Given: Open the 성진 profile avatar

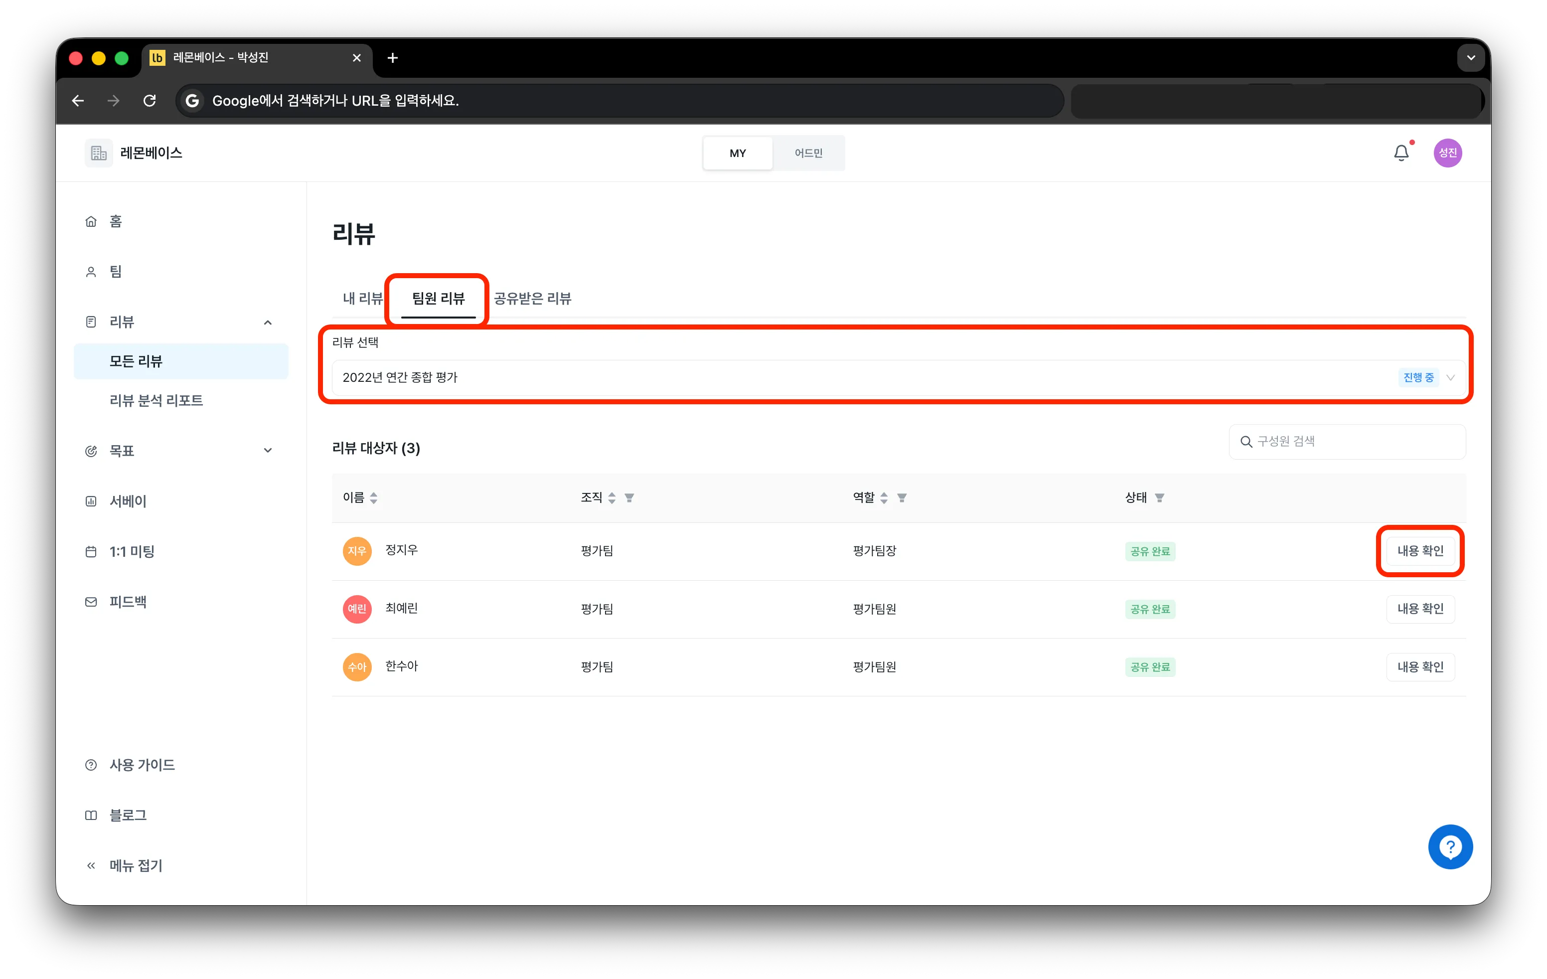Looking at the screenshot, I should click(x=1447, y=153).
